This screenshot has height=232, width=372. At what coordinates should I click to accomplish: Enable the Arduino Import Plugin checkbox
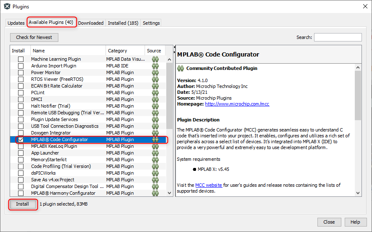pos(21,66)
